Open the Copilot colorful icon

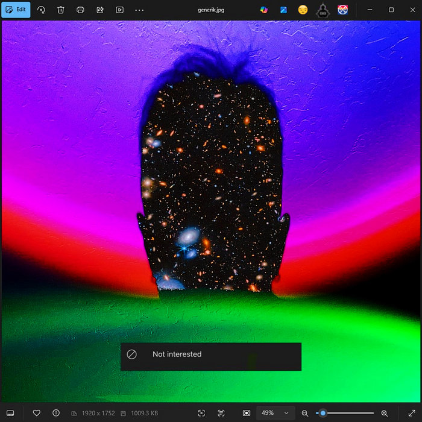point(264,10)
